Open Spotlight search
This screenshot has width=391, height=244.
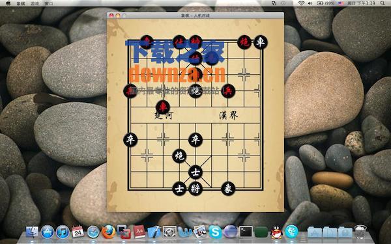pyautogui.click(x=383, y=3)
